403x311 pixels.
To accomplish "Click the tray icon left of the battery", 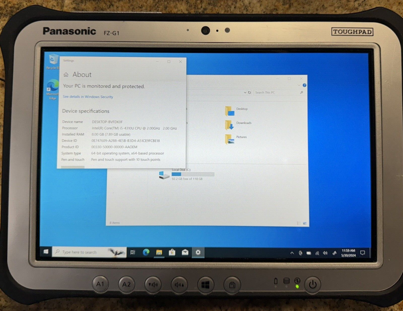I will click(300, 253).
